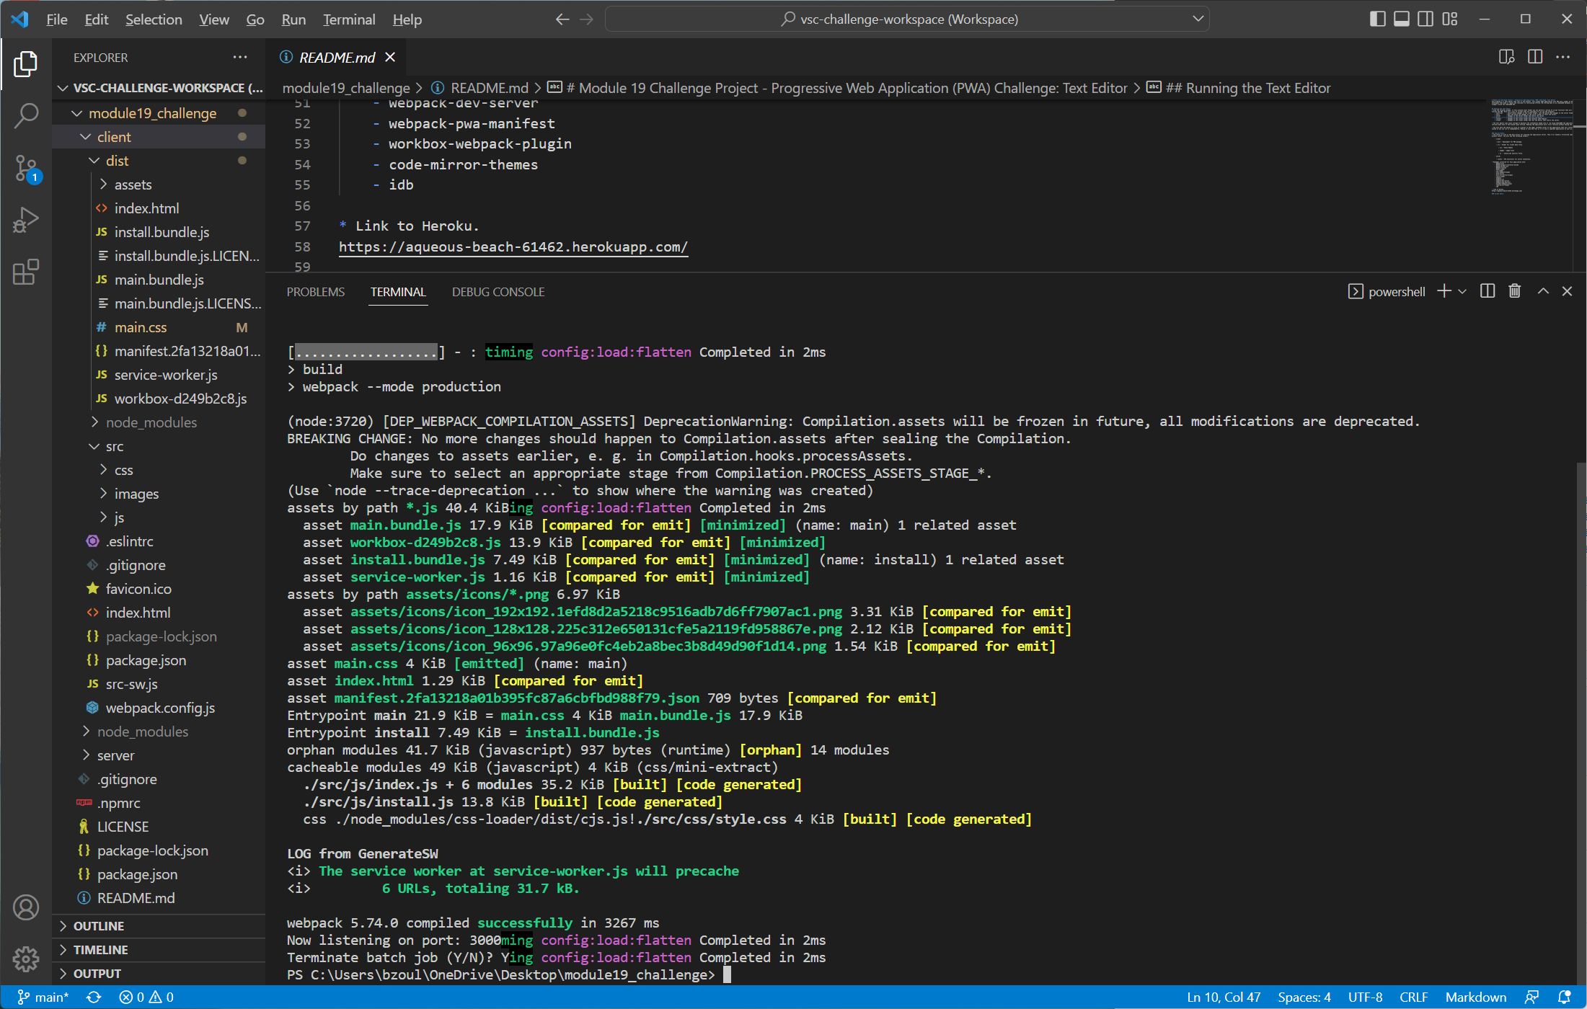Open the new terminal launch profile dropdown

(1462, 292)
